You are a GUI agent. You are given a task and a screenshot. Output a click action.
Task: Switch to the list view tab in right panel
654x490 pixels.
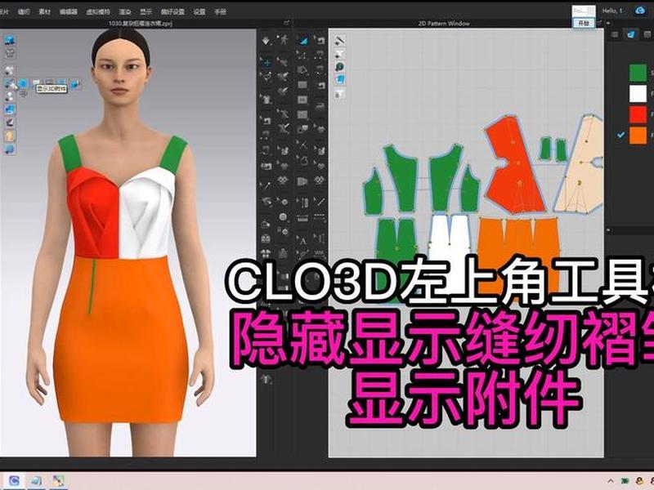(x=615, y=34)
